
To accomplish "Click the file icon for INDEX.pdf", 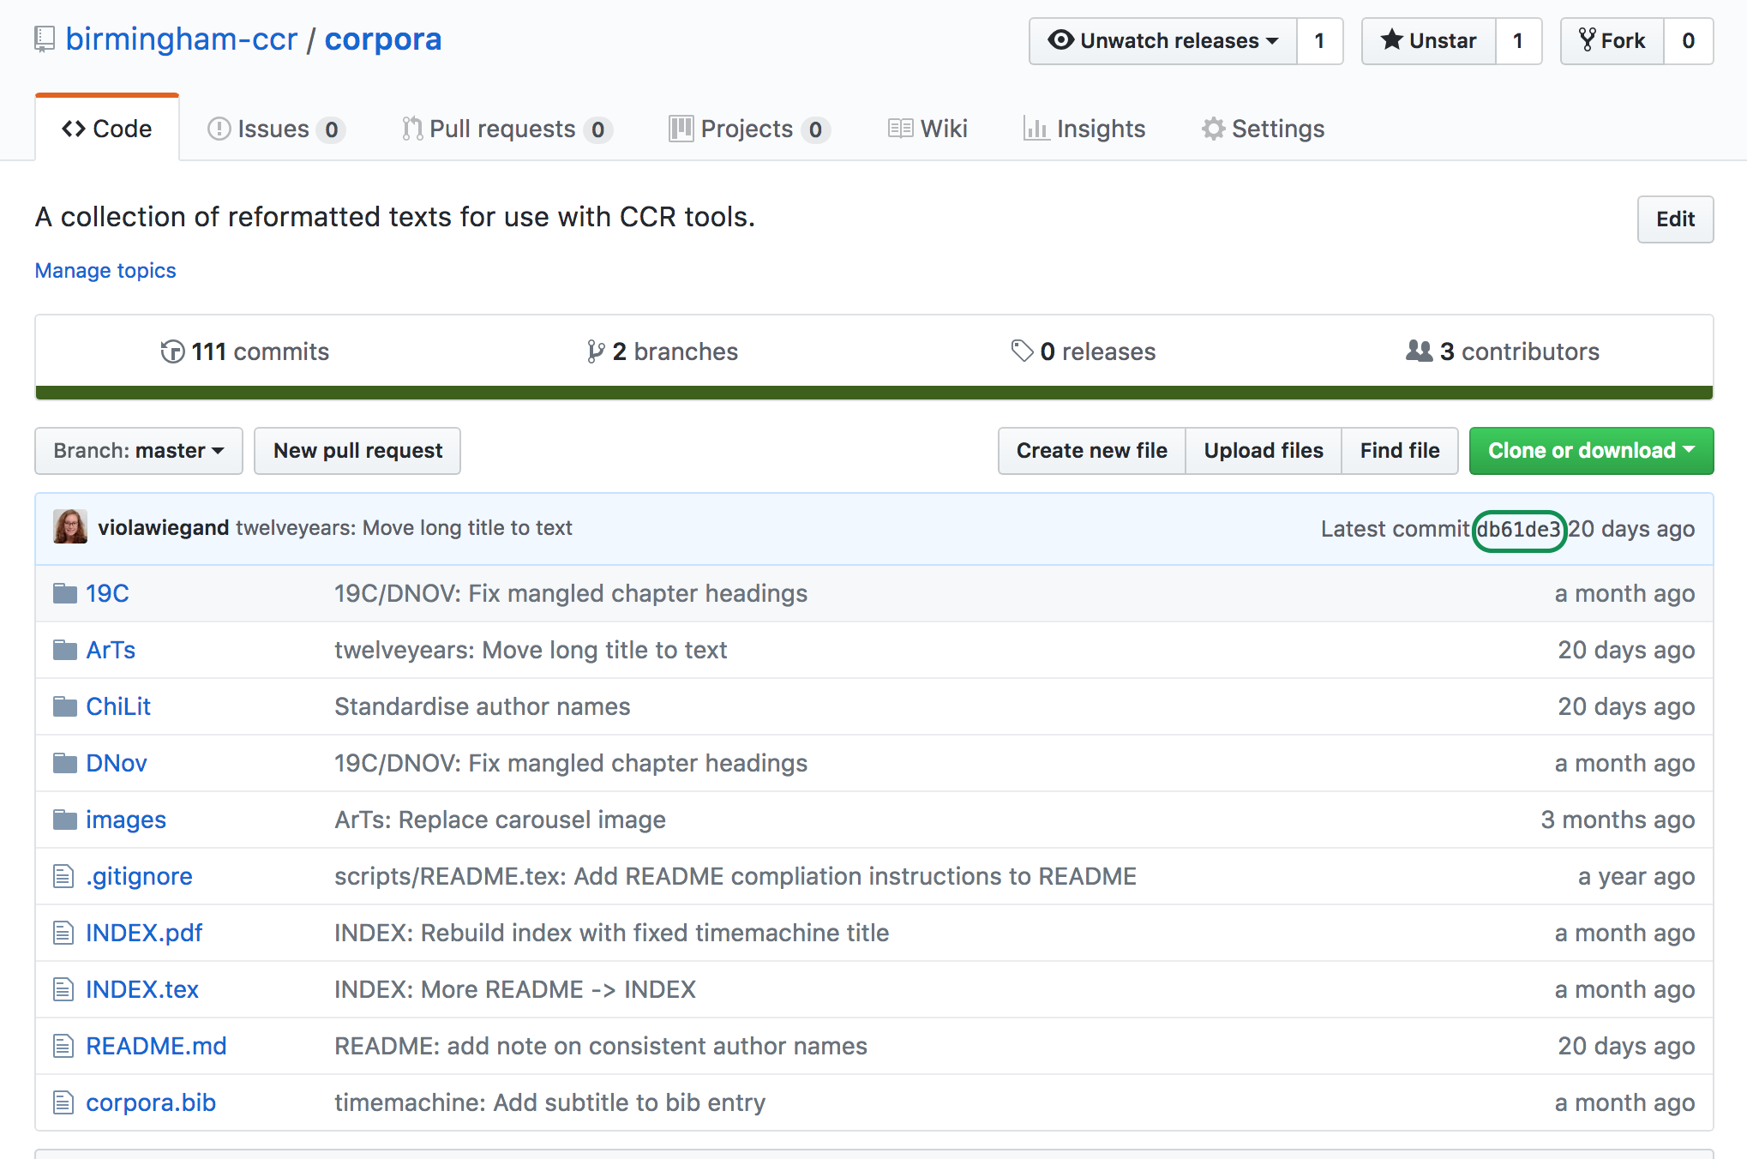I will (63, 933).
